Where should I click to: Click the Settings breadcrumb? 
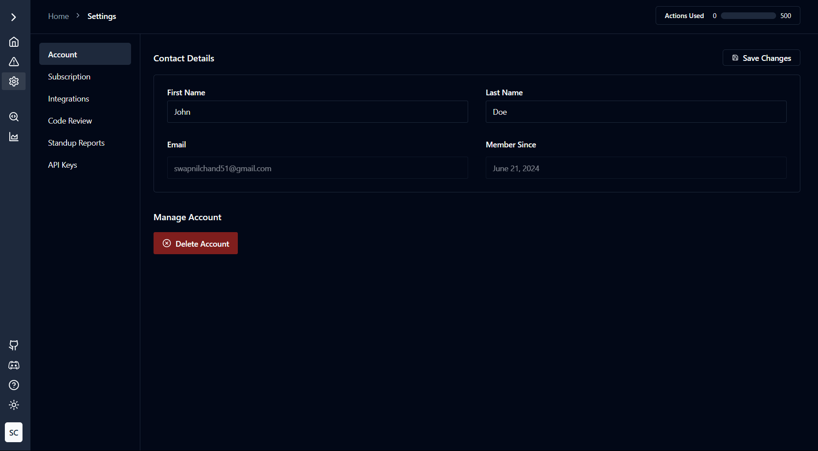coord(101,16)
